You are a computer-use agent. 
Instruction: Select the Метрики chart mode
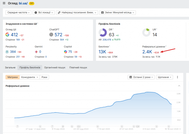coord(13,77)
